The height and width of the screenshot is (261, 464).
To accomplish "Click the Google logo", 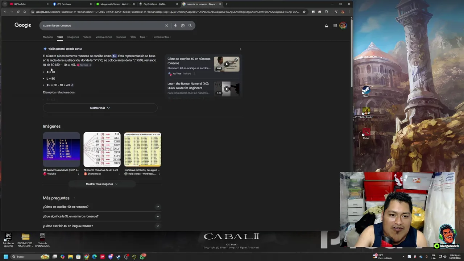I will [x=23, y=25].
